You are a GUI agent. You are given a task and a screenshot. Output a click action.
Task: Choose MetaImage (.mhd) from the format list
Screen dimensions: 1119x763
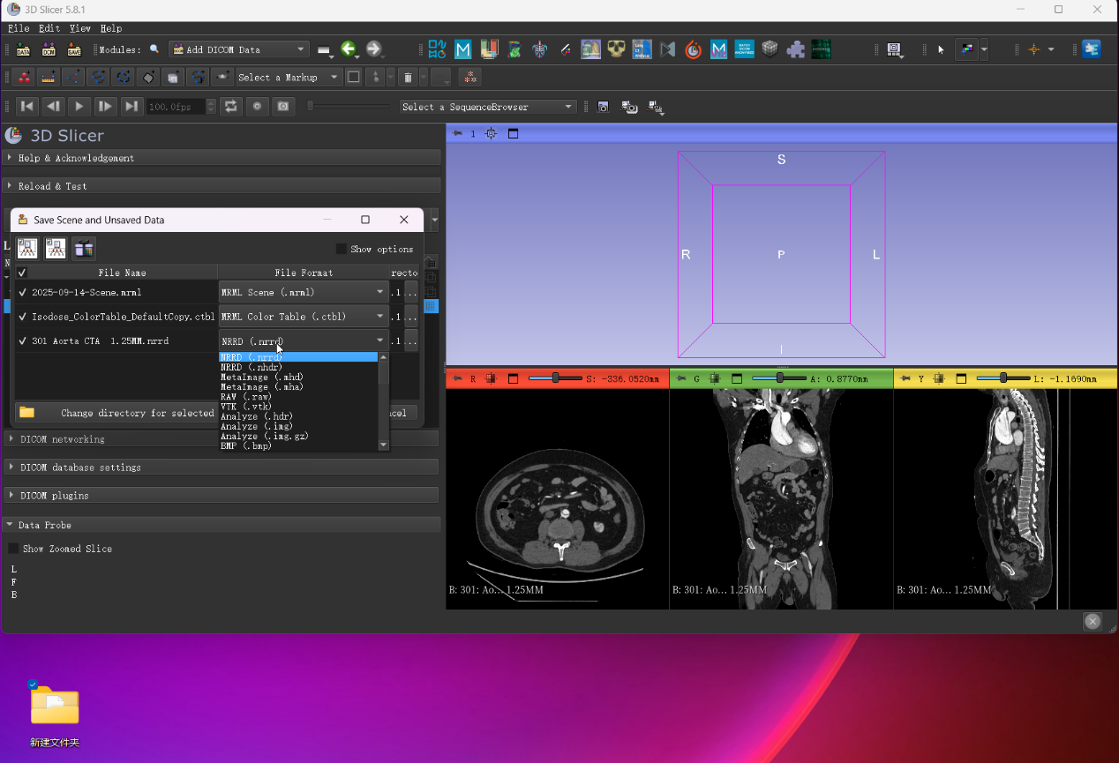point(298,377)
